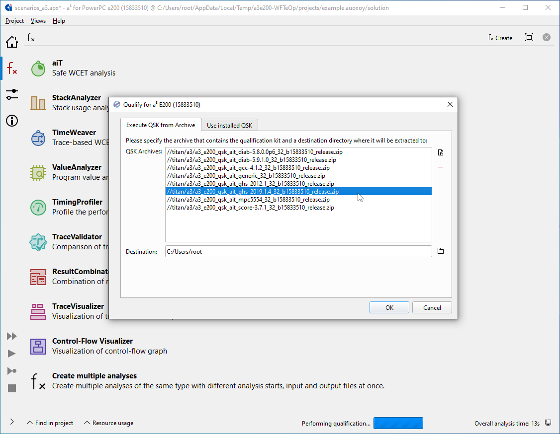The height and width of the screenshot is (434, 560).
Task: Select the score-3.7.1 archive entry
Action: point(298,208)
